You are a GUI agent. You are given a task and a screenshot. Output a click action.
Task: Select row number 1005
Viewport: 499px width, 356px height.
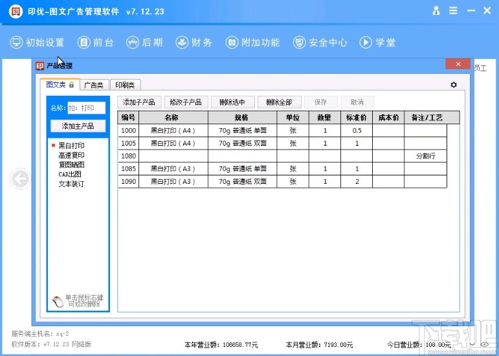(129, 143)
